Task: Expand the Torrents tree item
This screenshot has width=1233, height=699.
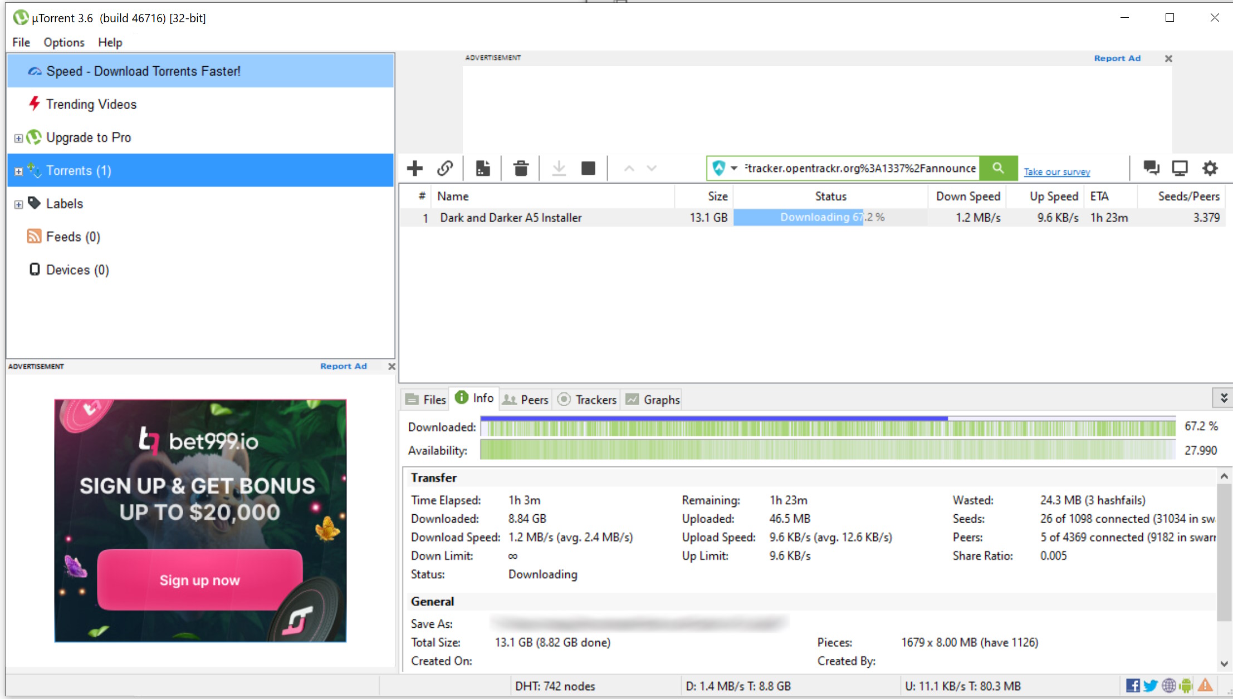Action: pos(18,170)
